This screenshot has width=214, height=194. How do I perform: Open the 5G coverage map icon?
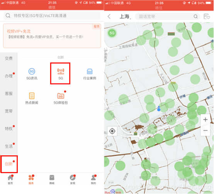[x=61, y=74]
